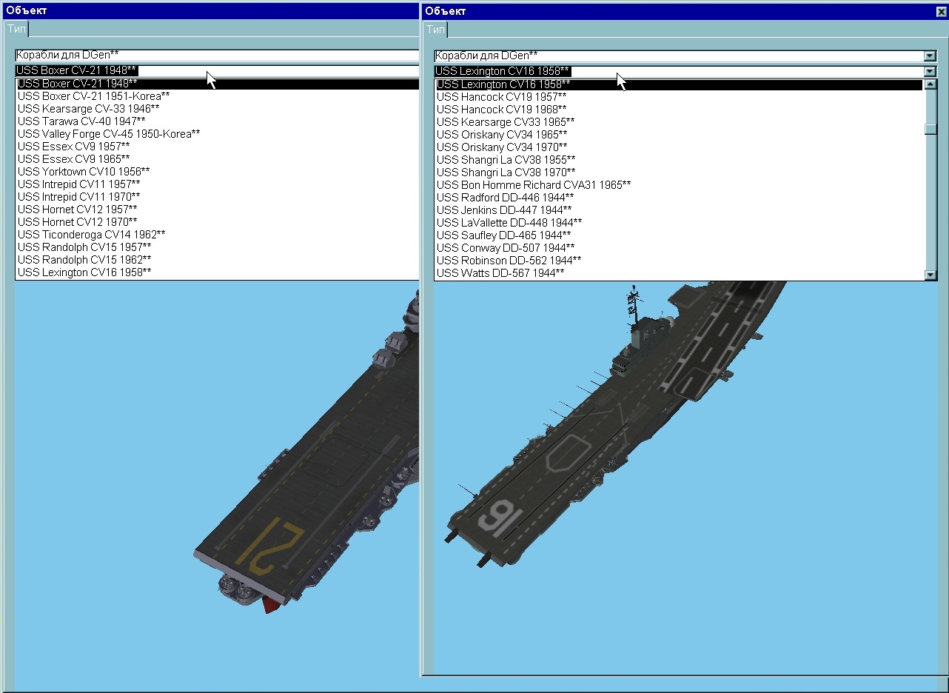
Task: Select USS Randolph CV15 1957** in the list
Action: click(x=217, y=247)
